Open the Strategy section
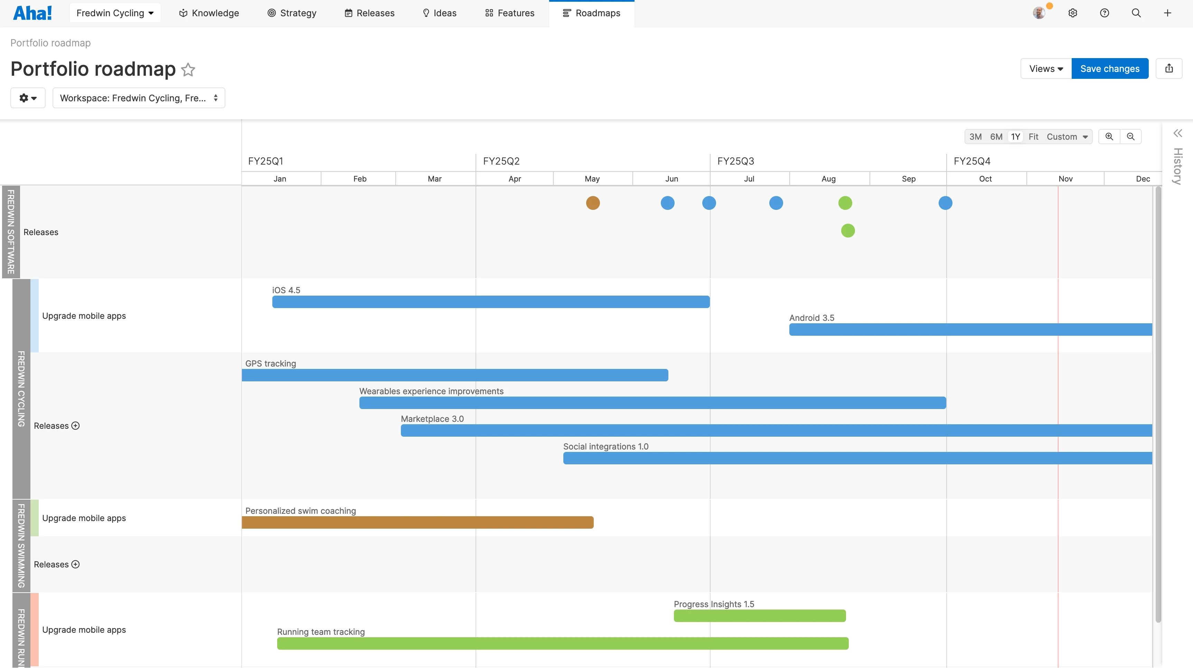 tap(292, 12)
